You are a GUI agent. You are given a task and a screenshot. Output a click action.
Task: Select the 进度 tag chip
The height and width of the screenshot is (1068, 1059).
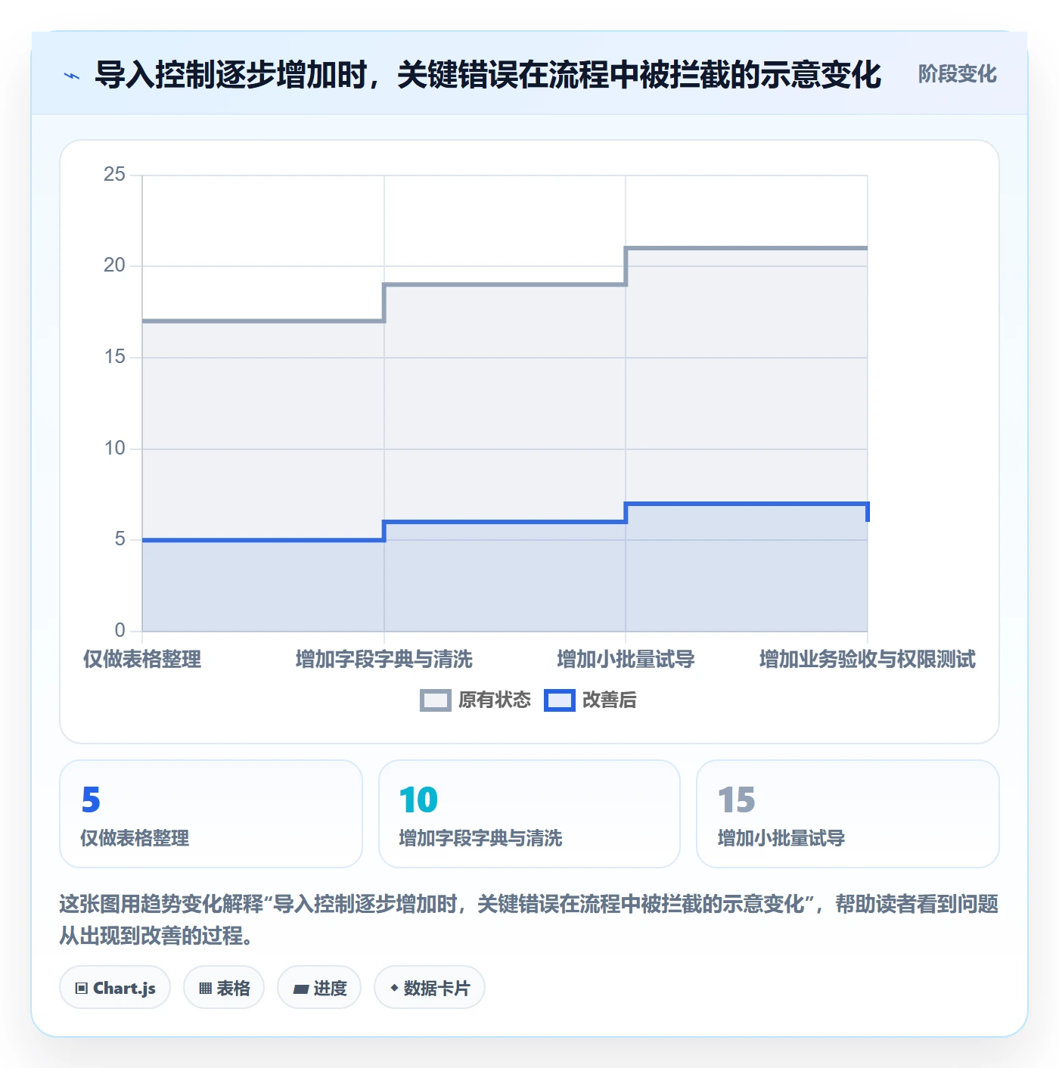click(x=319, y=987)
